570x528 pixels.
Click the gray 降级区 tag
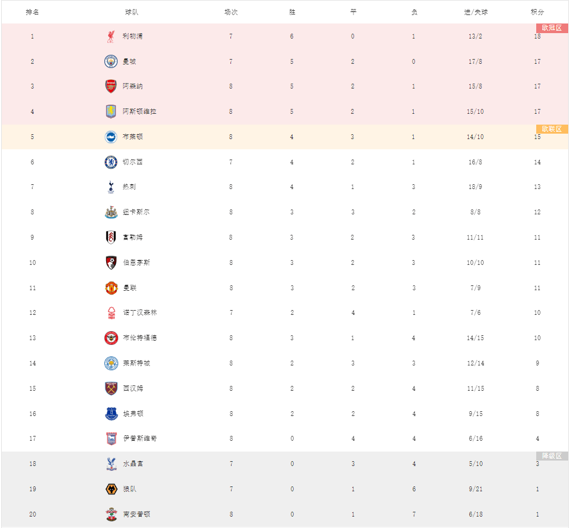tap(552, 456)
